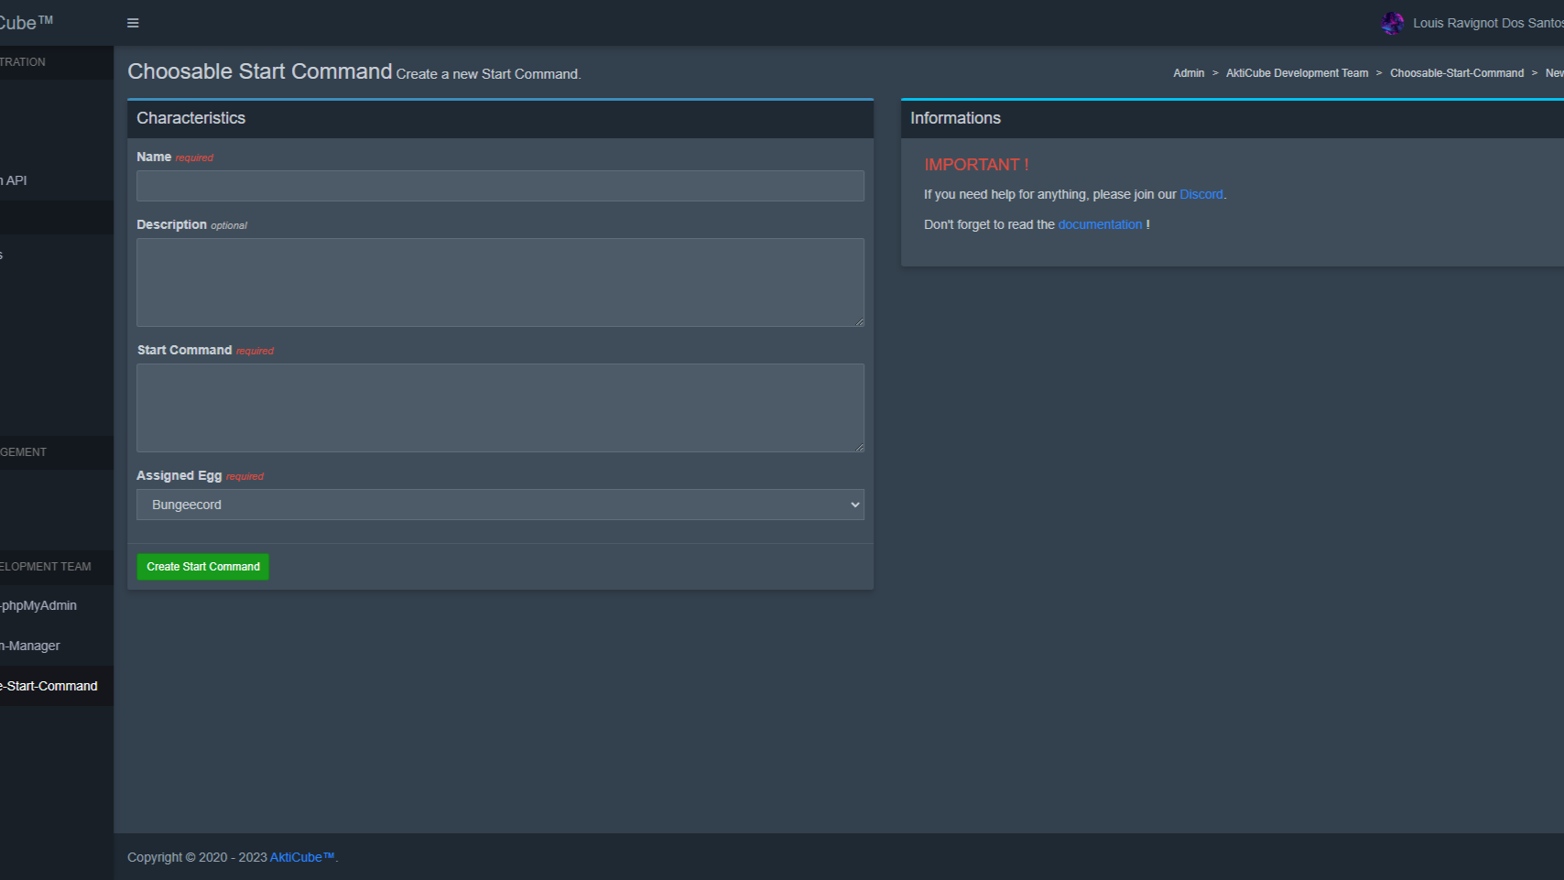The image size is (1564, 880).
Task: Open the API item in sidebar
Action: (x=16, y=180)
